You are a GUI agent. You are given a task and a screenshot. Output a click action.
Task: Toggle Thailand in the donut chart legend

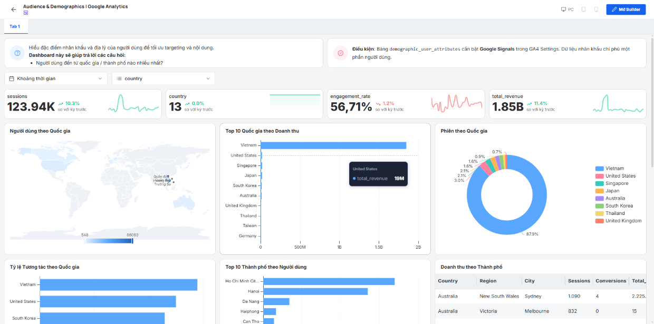tap(610, 213)
